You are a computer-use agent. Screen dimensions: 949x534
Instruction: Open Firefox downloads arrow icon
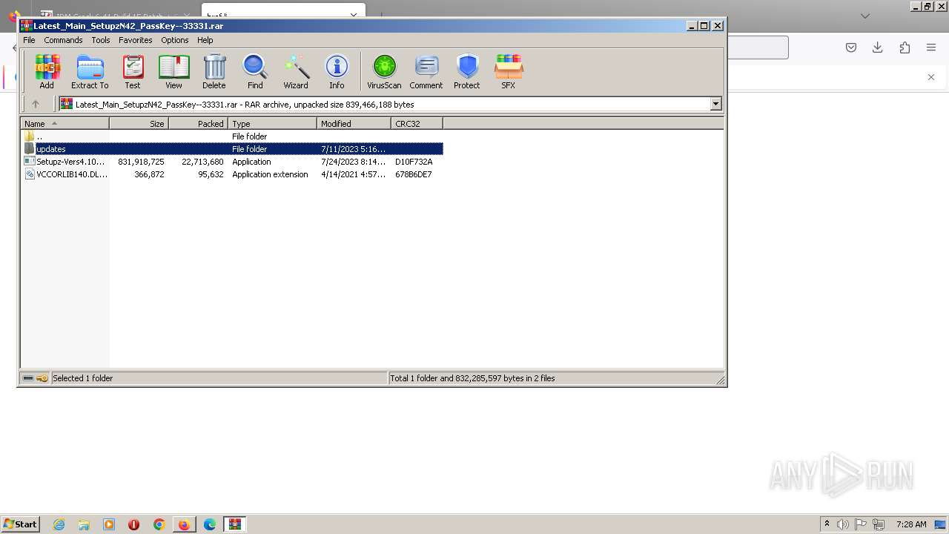(878, 47)
